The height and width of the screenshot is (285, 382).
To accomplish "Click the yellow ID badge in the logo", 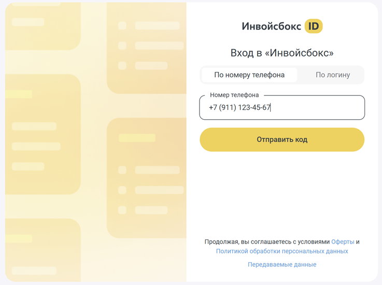I will click(314, 26).
